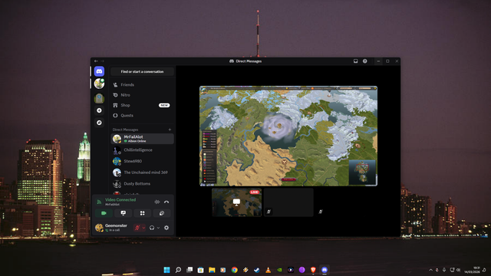Open Steam from the taskbar
491x276 pixels.
tap(257, 270)
